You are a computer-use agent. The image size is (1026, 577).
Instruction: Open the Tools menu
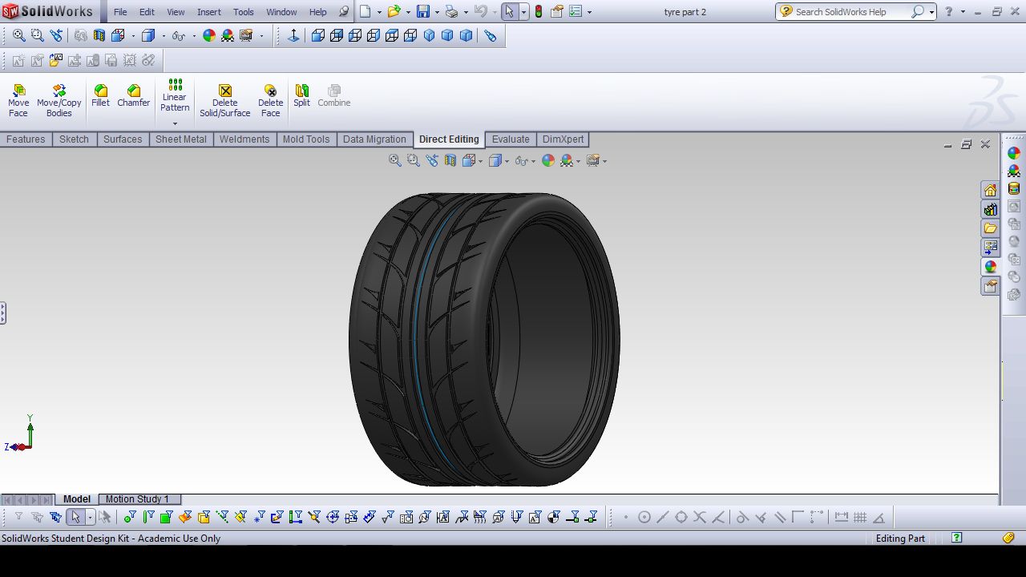[244, 12]
